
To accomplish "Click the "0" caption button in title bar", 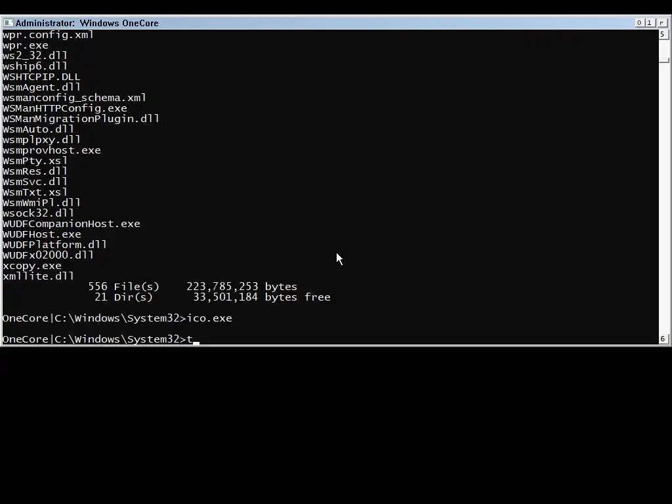I will click(639, 23).
